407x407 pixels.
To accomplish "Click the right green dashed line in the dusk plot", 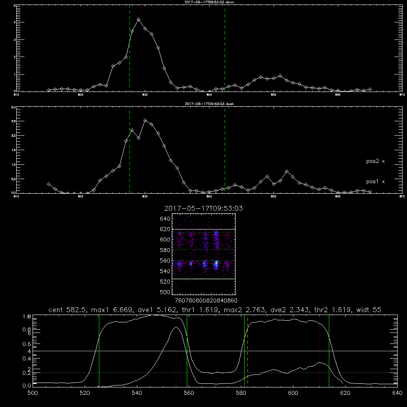I will (225, 150).
